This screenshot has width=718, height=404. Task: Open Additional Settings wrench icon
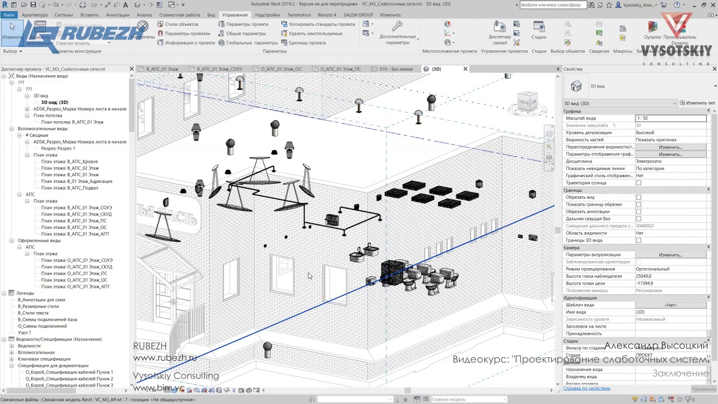[x=397, y=26]
